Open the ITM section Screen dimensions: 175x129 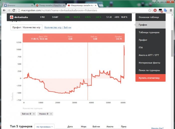click(150, 47)
